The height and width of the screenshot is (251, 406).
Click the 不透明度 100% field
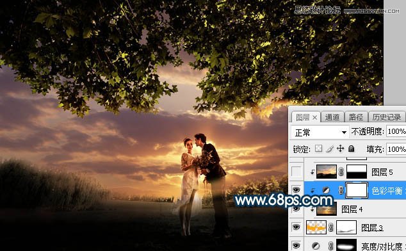point(396,131)
